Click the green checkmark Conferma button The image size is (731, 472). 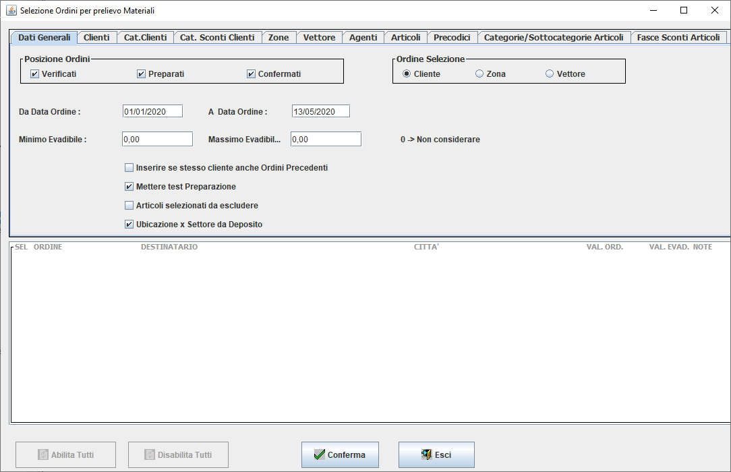(340, 455)
